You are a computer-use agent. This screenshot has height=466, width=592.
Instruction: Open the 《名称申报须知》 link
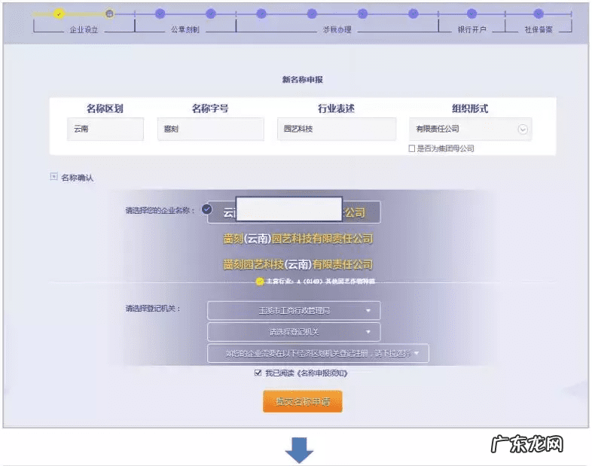[322, 373]
